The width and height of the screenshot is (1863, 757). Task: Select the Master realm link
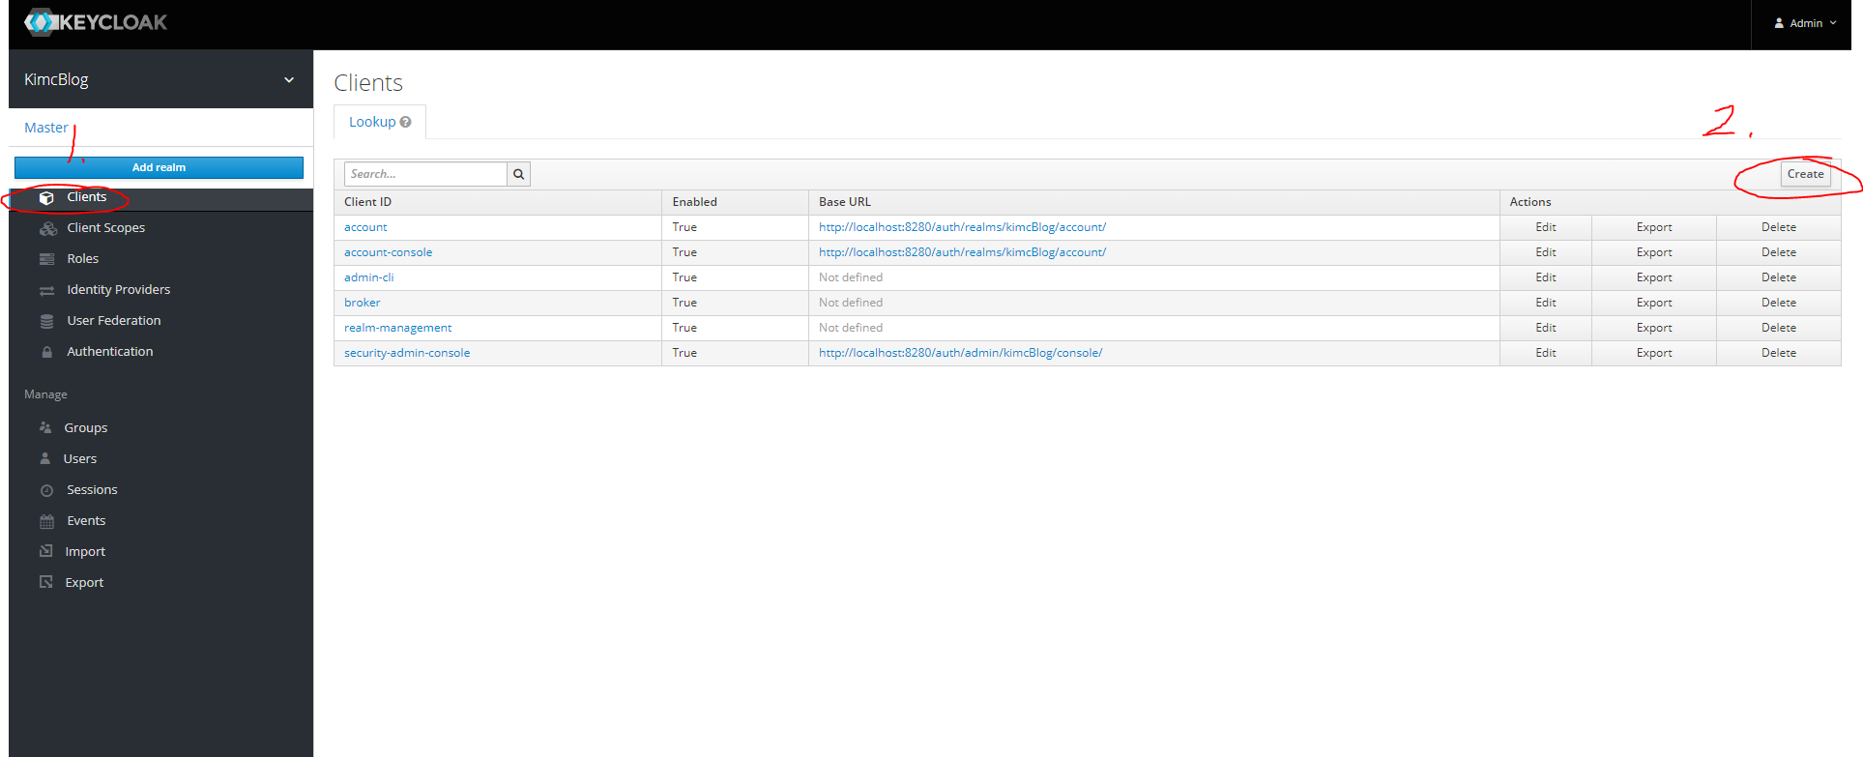click(46, 128)
